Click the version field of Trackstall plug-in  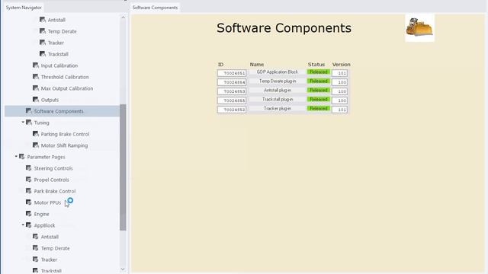339,100
